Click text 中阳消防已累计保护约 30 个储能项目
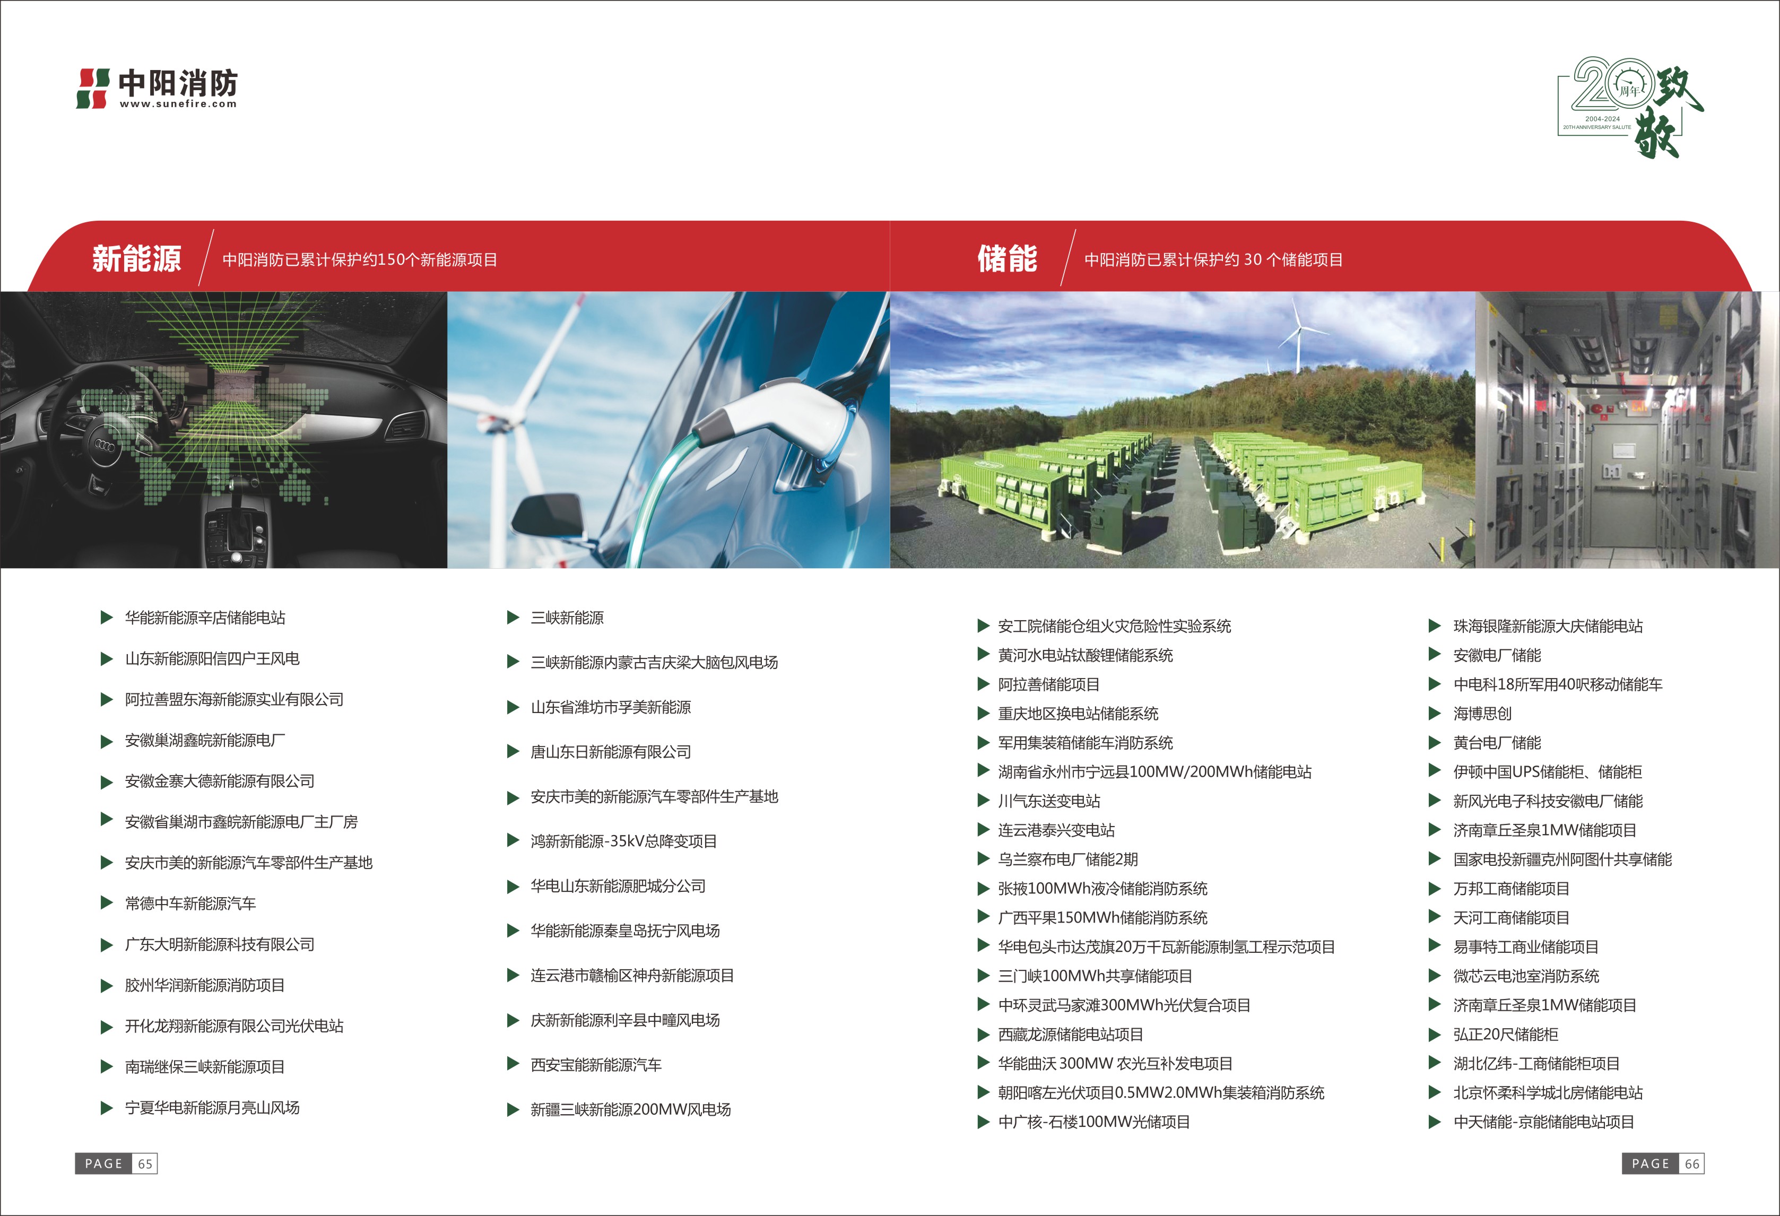The width and height of the screenshot is (1780, 1216). (1213, 260)
